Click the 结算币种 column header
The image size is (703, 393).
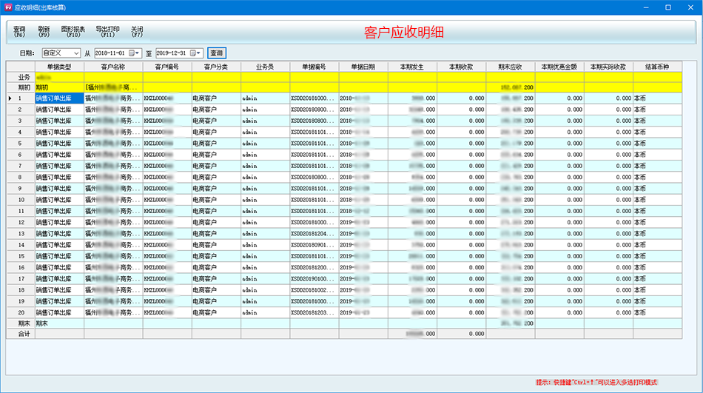(657, 67)
